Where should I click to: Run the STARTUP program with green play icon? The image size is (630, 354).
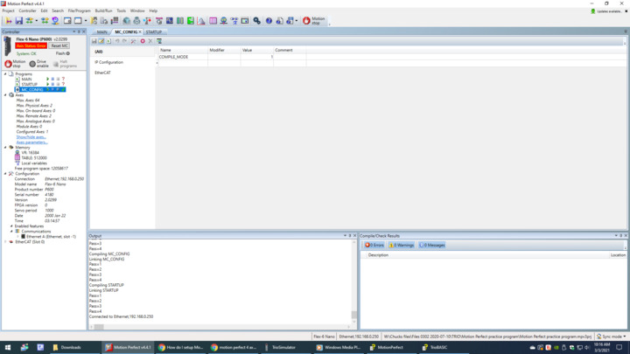click(x=48, y=84)
